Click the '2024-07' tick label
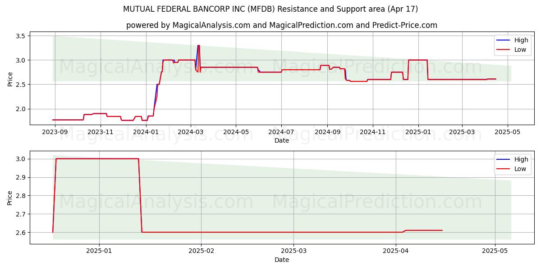The height and width of the screenshot is (270, 541). (x=281, y=132)
